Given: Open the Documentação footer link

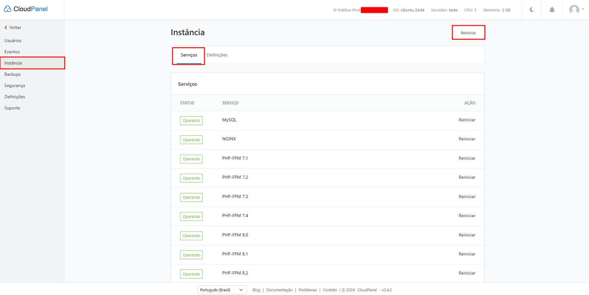Looking at the screenshot, I should (x=279, y=290).
